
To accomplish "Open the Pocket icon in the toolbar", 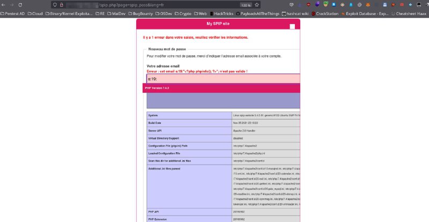I will pos(291,5).
